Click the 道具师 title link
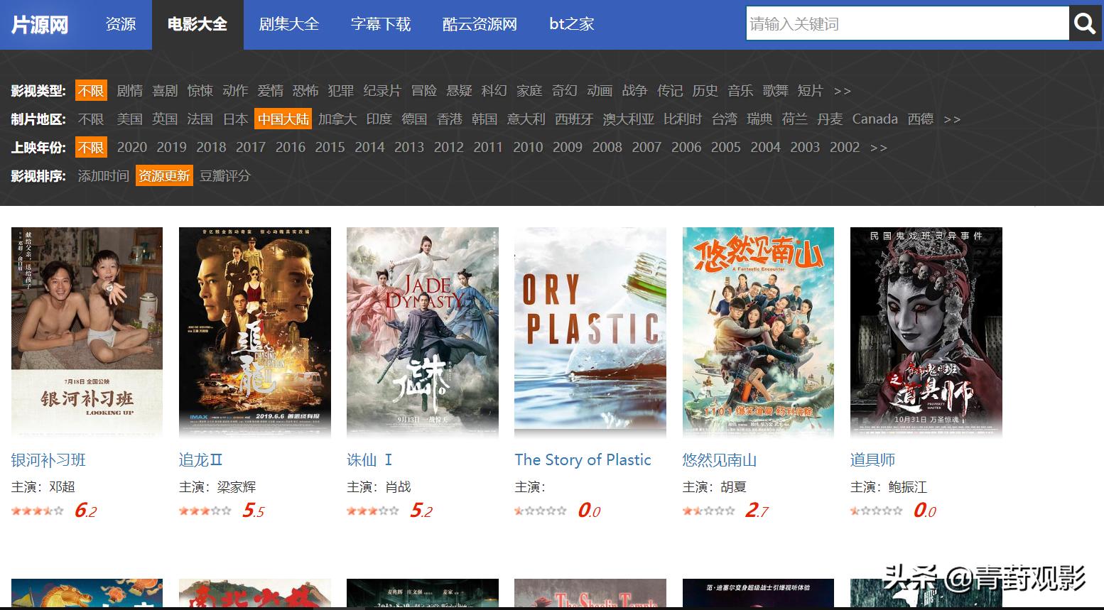The height and width of the screenshot is (610, 1104). click(x=872, y=460)
